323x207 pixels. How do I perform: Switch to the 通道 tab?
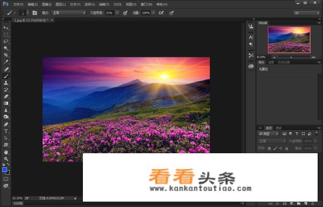click(x=279, y=128)
